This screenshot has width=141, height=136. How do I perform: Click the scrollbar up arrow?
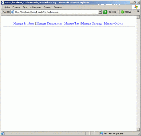[x=138, y=17]
